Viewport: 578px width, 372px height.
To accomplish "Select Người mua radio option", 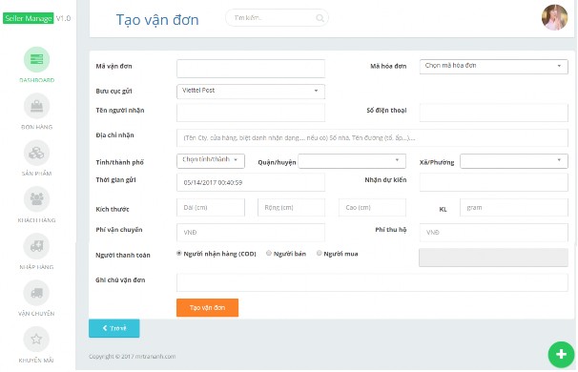I will pyautogui.click(x=320, y=254).
